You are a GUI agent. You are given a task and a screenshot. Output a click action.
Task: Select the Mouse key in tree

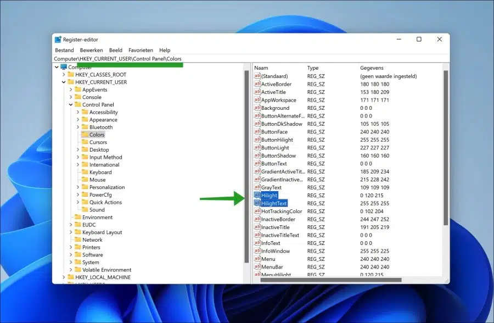pos(97,180)
